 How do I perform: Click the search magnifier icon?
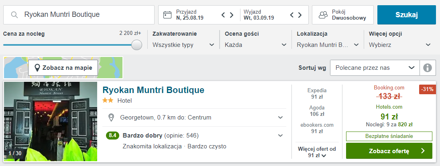[x=14, y=14]
